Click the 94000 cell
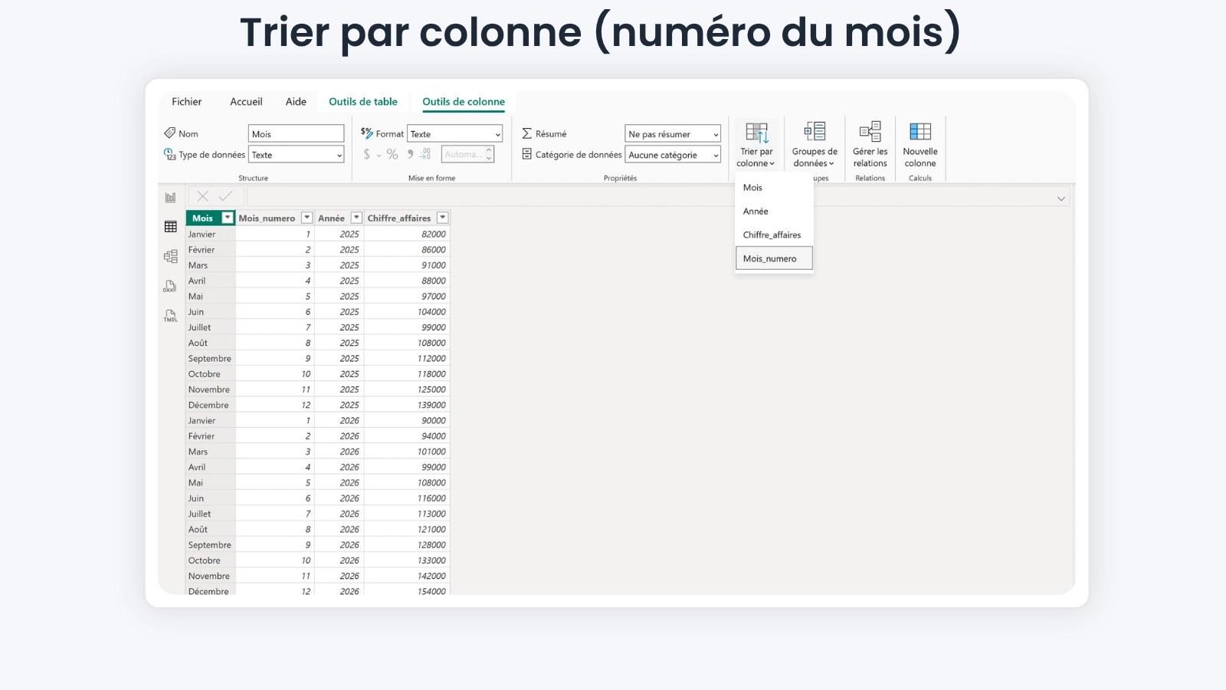The height and width of the screenshot is (690, 1226). coord(407,436)
